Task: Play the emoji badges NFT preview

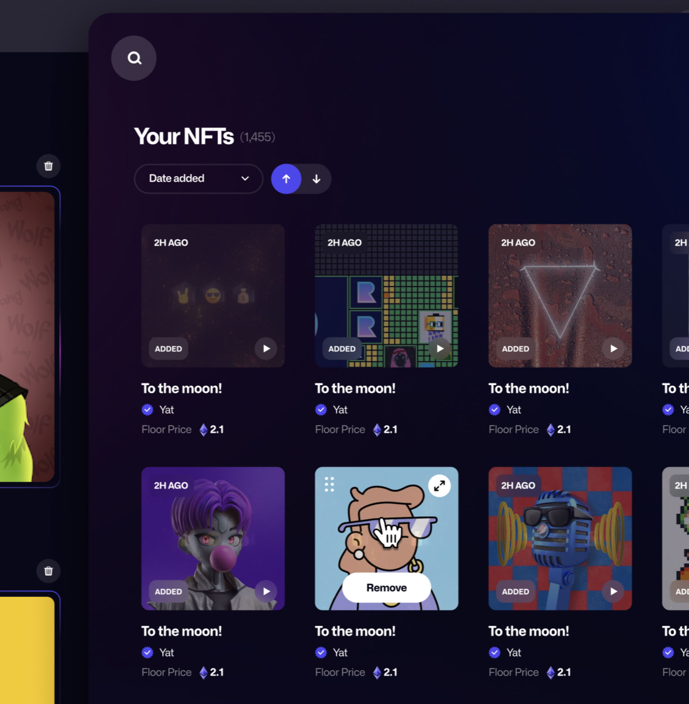Action: pyautogui.click(x=266, y=349)
